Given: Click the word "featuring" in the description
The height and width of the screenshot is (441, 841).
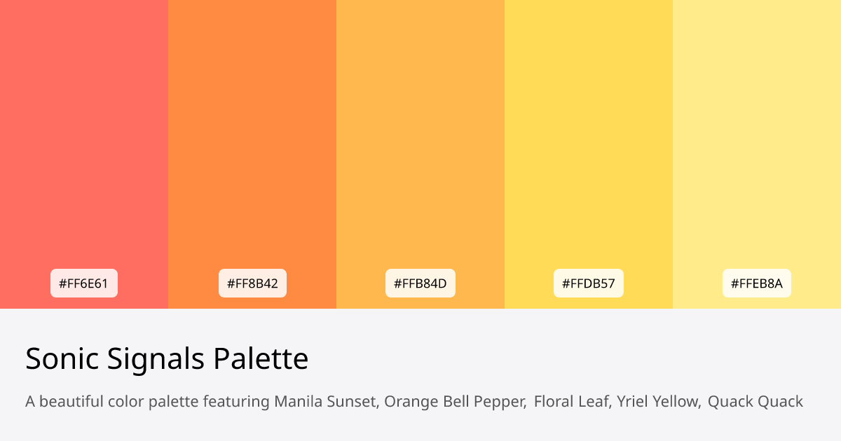Looking at the screenshot, I should [x=236, y=402].
